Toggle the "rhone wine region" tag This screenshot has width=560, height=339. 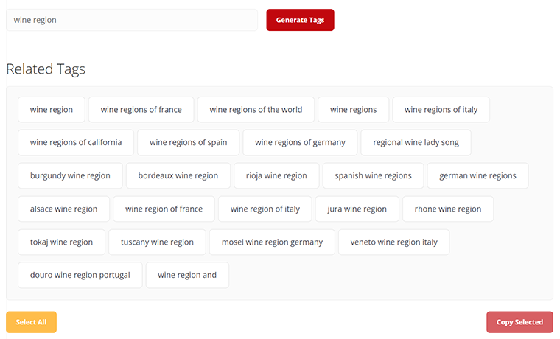pos(448,209)
